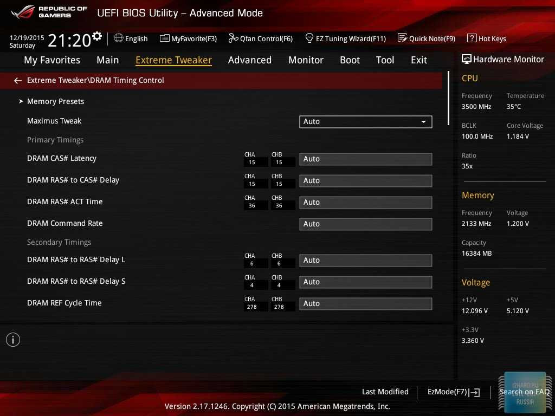Image resolution: width=555 pixels, height=416 pixels.
Task: Select DRAM REF Cycle Time field
Action: [365, 304]
